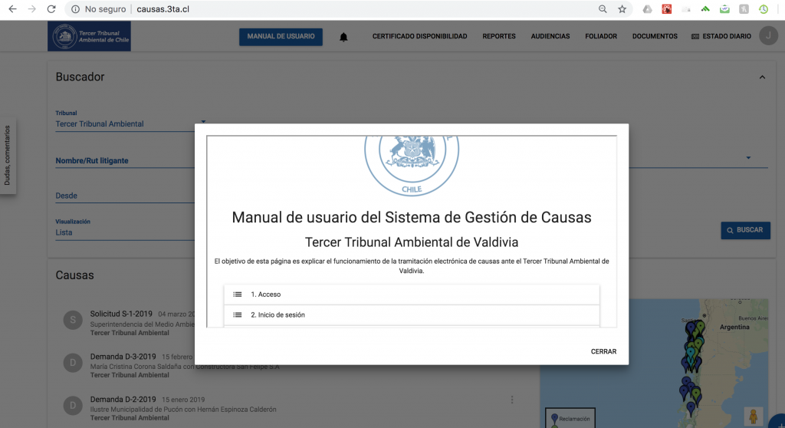Open the Reportes menu

click(x=498, y=37)
